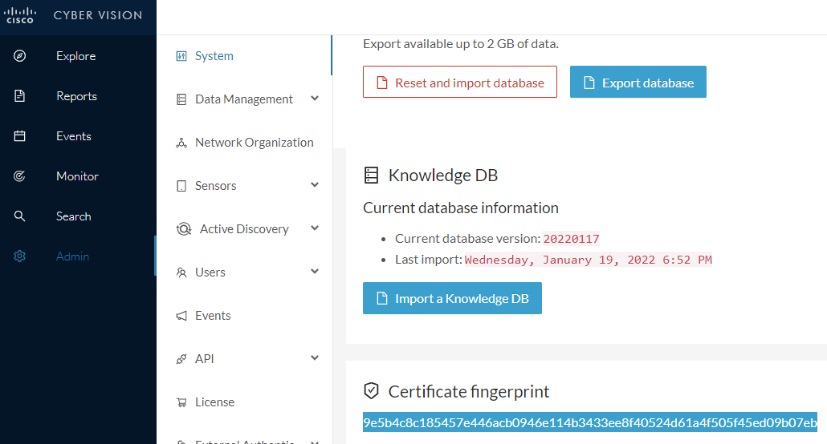Click the Knowledge DB heading
This screenshot has height=444, width=827.
[443, 175]
